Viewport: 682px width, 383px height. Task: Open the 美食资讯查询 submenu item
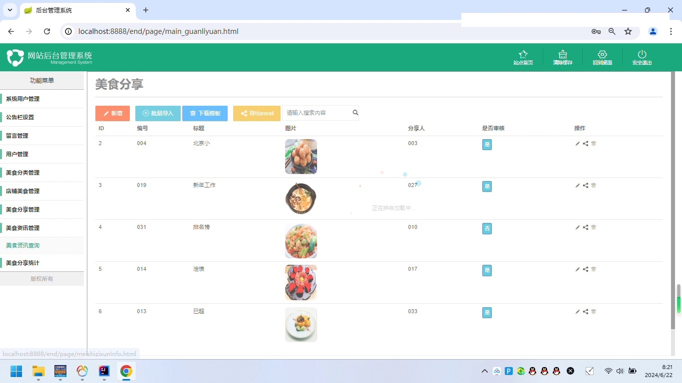point(42,245)
